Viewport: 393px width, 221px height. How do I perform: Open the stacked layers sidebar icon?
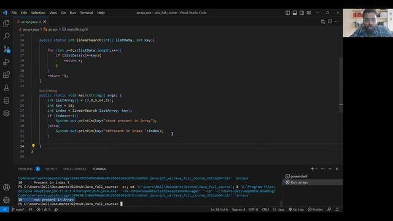pos(6,113)
